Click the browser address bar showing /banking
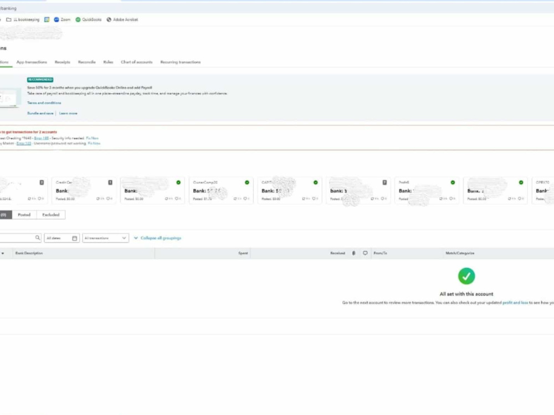The image size is (554, 415). click(277, 8)
